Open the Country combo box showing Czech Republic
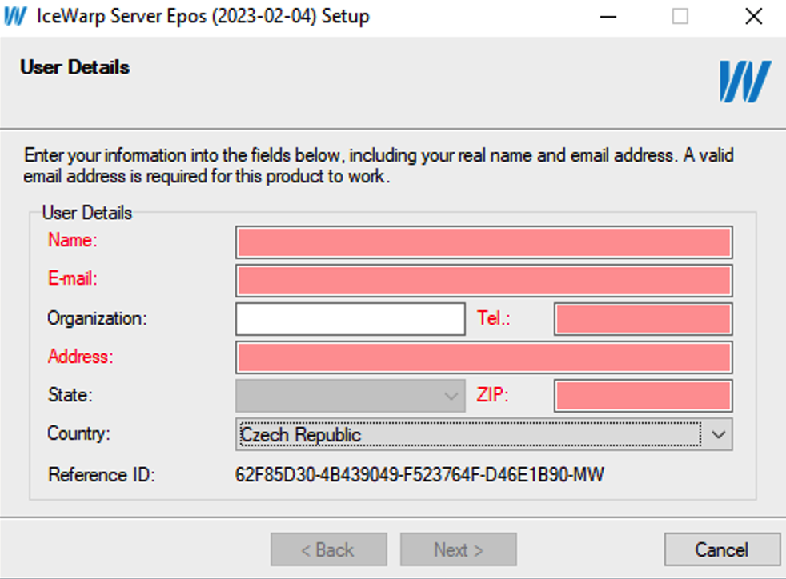 click(x=483, y=434)
